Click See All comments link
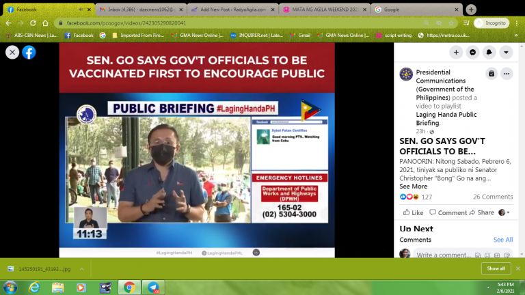Screen dimensions: 525x295 click(x=503, y=240)
